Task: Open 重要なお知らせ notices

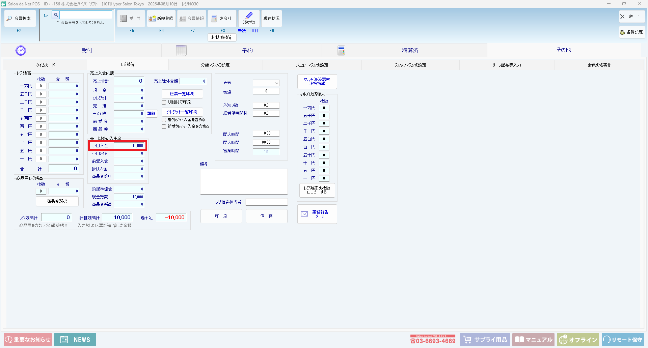Action: click(x=28, y=340)
